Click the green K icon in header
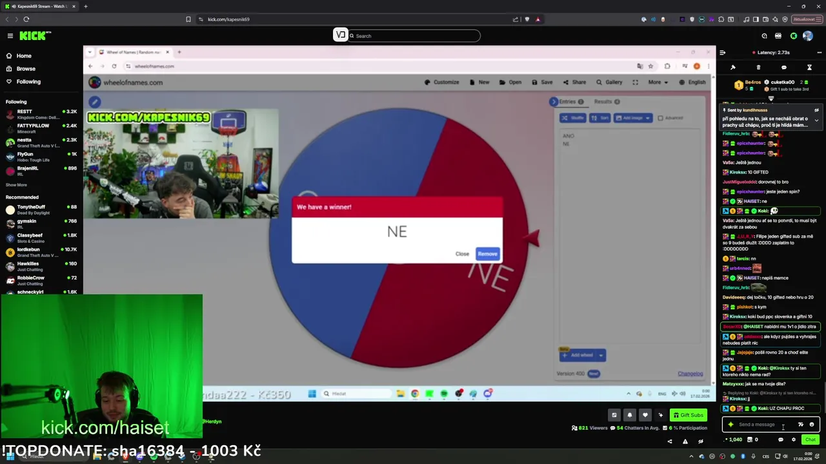The image size is (826, 464). [794, 36]
